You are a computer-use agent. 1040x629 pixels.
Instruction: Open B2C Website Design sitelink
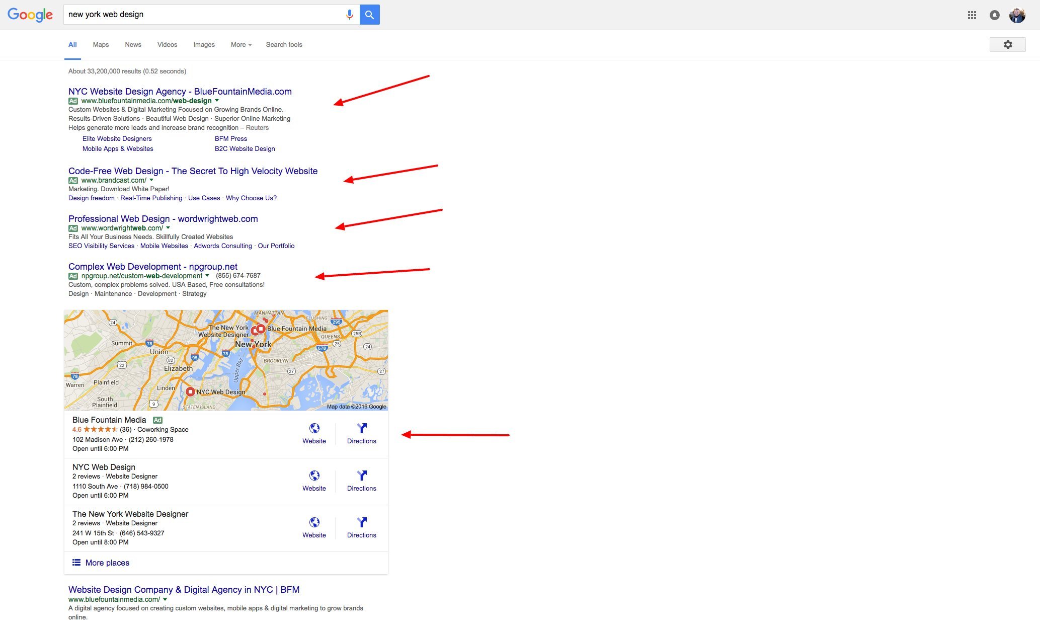[x=245, y=149]
